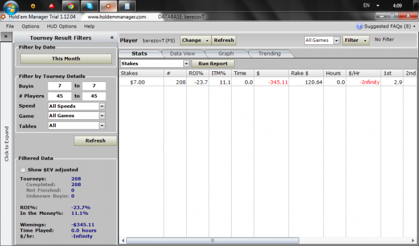Open the PokerStars red spade taskbar icon
This screenshot has width=419, height=246.
(51, 6)
